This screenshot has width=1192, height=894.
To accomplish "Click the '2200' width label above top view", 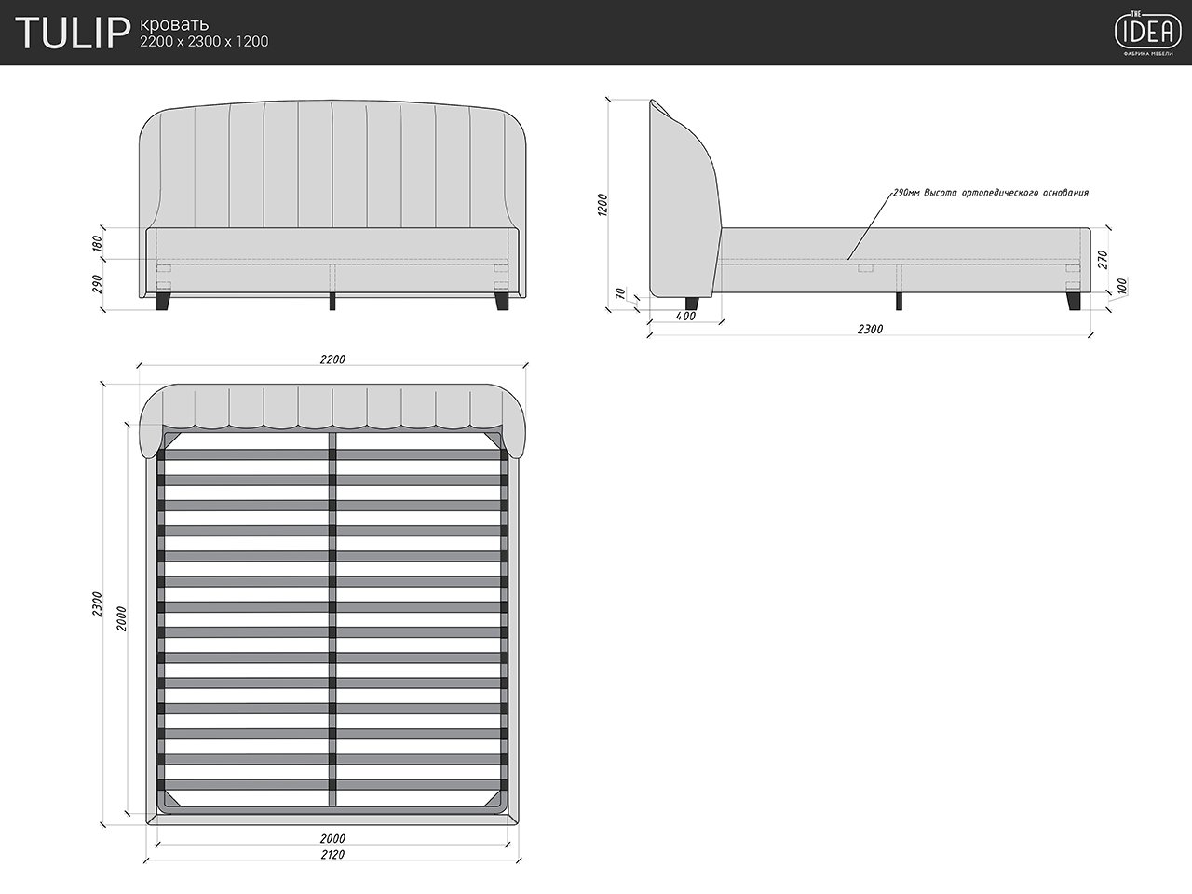I will (x=332, y=359).
